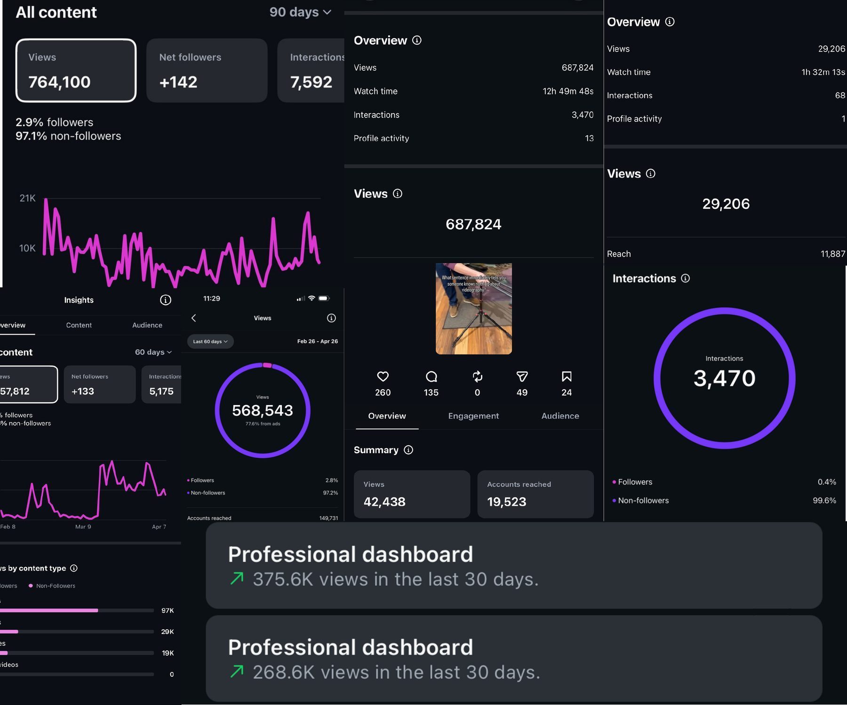Open the reel thumbnail about videography

tap(474, 309)
